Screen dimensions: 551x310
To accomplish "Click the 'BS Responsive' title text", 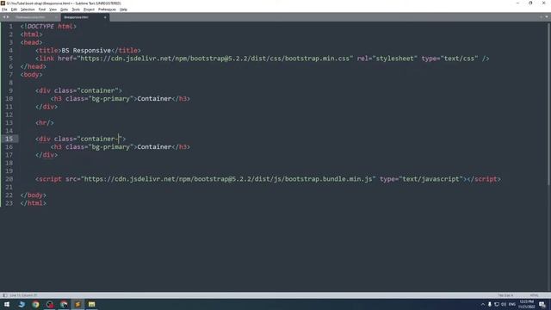I will (x=86, y=51).
